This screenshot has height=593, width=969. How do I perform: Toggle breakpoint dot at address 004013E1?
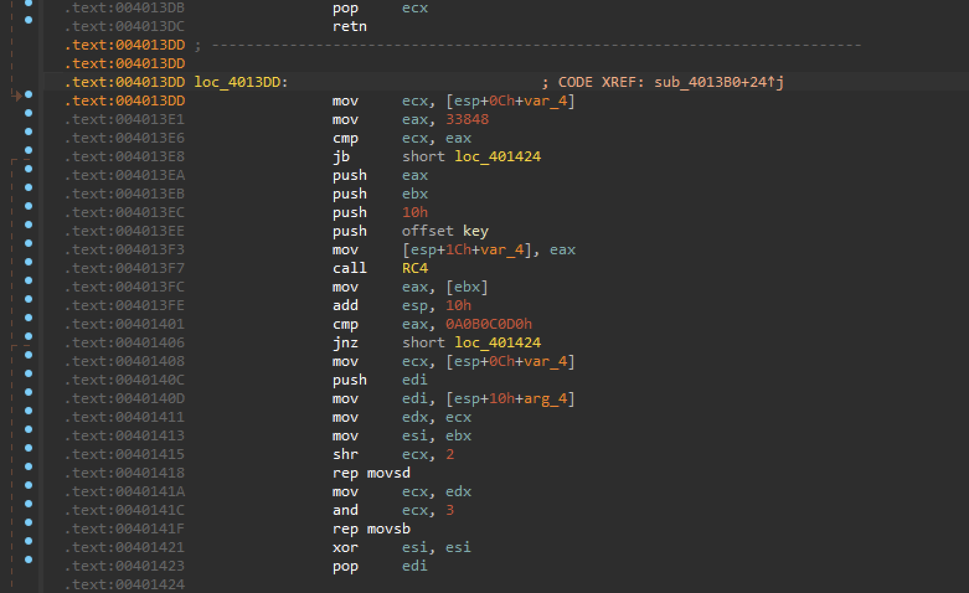coord(29,113)
